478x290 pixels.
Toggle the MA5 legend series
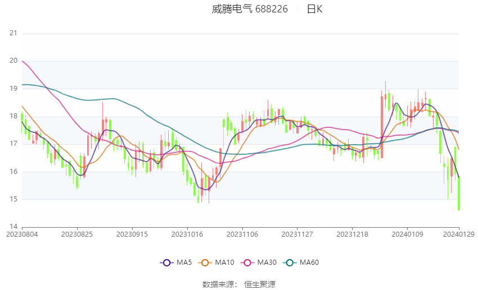176,263
